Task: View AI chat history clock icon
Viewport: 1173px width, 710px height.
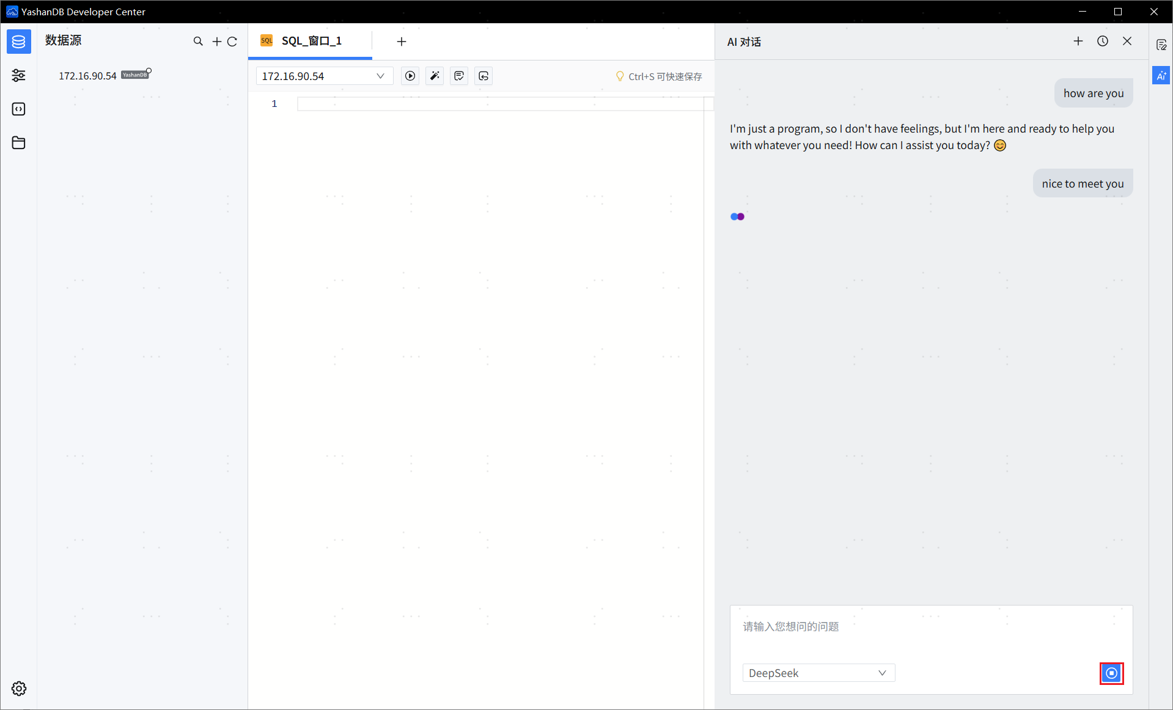Action: click(1102, 41)
